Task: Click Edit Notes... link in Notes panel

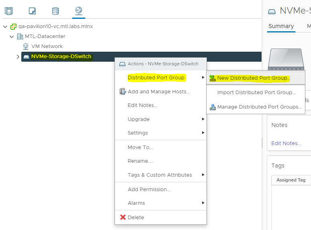Action: (x=286, y=143)
